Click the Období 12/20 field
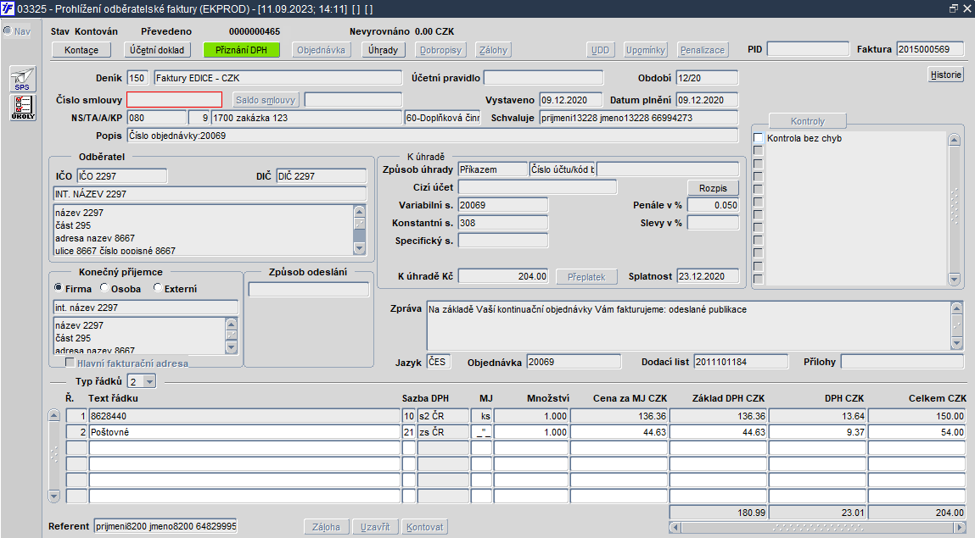Viewport: 975px width, 538px height. [x=707, y=78]
